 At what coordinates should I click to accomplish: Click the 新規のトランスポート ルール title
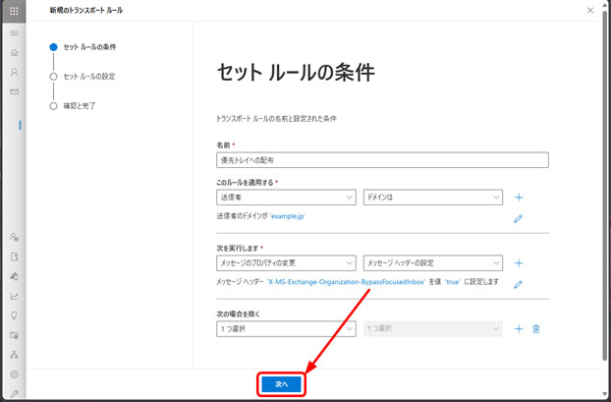pos(86,11)
